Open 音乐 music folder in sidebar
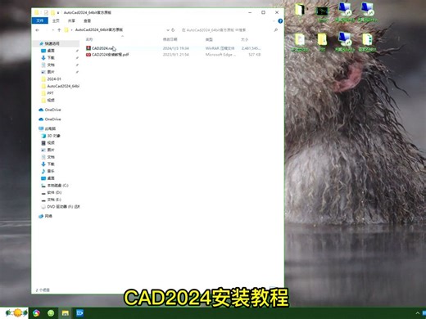This screenshot has width=426, height=319. (51, 171)
